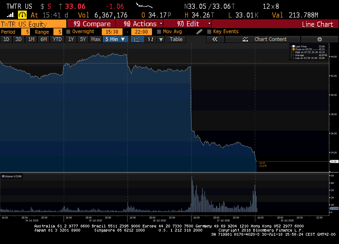Toggle the Overnight checkbox

point(68,32)
